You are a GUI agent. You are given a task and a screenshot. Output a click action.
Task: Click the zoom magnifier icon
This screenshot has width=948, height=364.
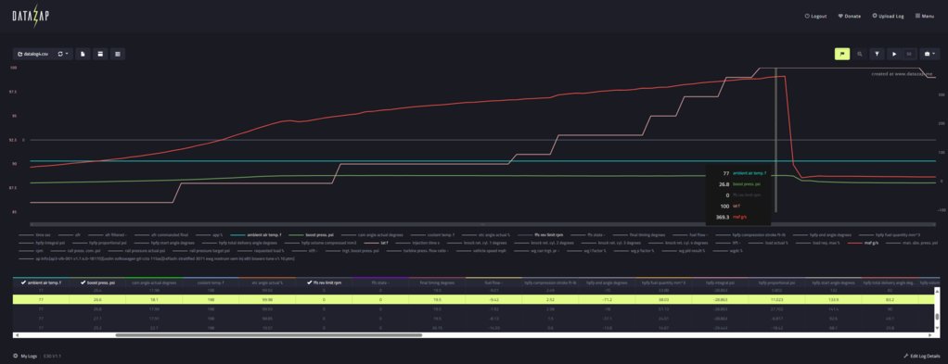(x=860, y=54)
